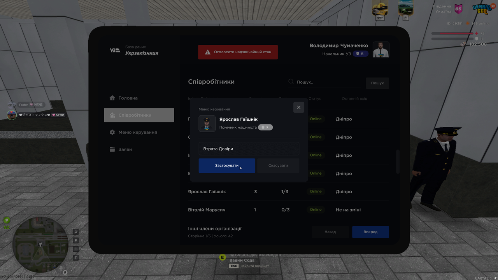Click the P key hint icon
Screen dimensions: 498x280
(76, 240)
